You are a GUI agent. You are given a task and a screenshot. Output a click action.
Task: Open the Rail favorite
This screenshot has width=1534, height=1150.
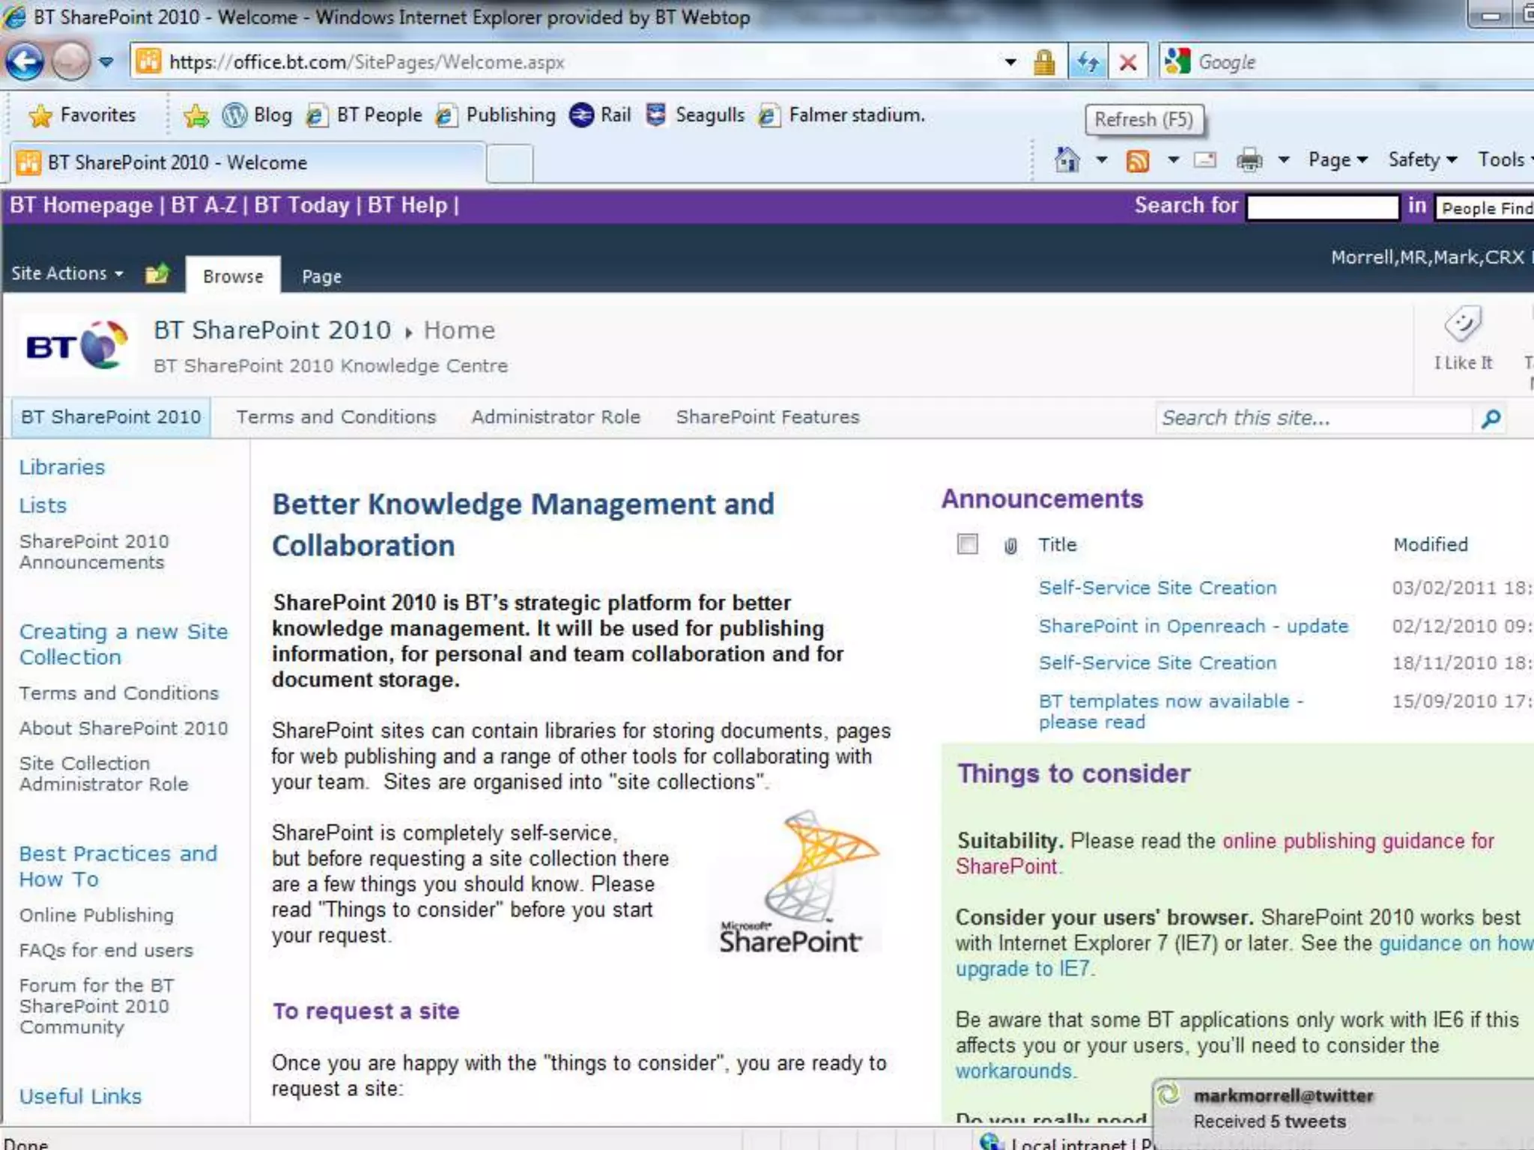(600, 115)
